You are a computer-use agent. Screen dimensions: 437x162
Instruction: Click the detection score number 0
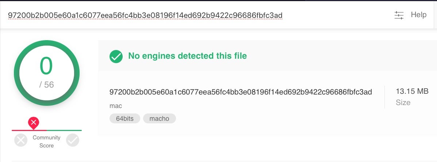pyautogui.click(x=46, y=67)
